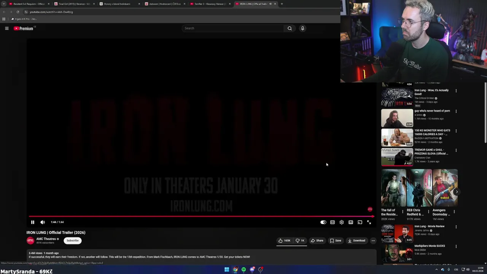Open player settings gear
Screen dimensions: 487x274
pos(342,222)
